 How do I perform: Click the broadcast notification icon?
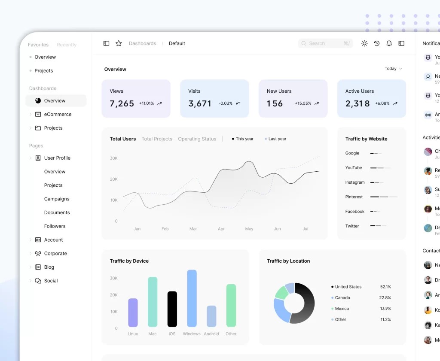coord(428,115)
